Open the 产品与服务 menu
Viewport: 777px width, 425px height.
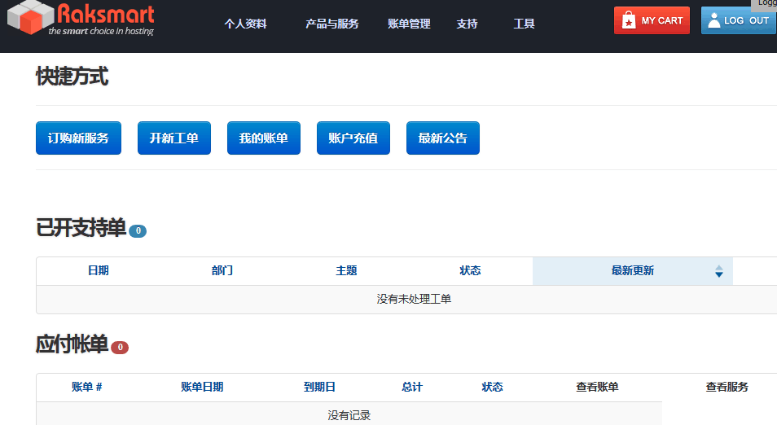[x=332, y=24]
